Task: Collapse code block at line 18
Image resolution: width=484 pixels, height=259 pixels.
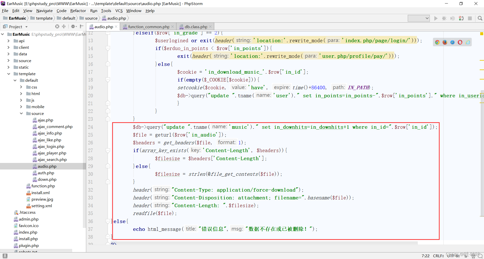Action: click(108, 80)
